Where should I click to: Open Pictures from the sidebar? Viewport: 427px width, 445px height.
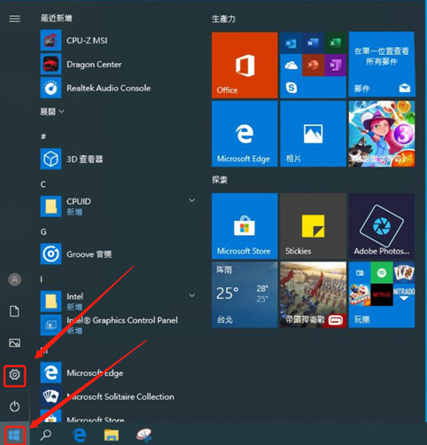14,343
